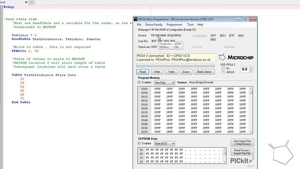Click the Table TestDataSource Store Data line
This screenshot has height=169, width=300.
(44, 75)
